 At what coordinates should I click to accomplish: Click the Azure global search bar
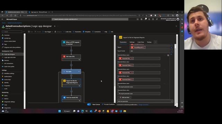coord(90,19)
